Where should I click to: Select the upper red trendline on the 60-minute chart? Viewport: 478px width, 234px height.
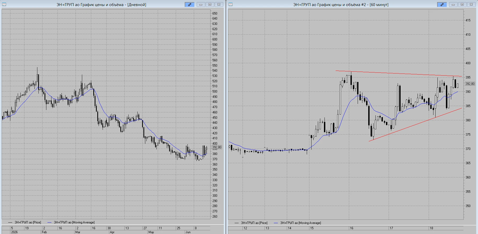click(x=399, y=74)
